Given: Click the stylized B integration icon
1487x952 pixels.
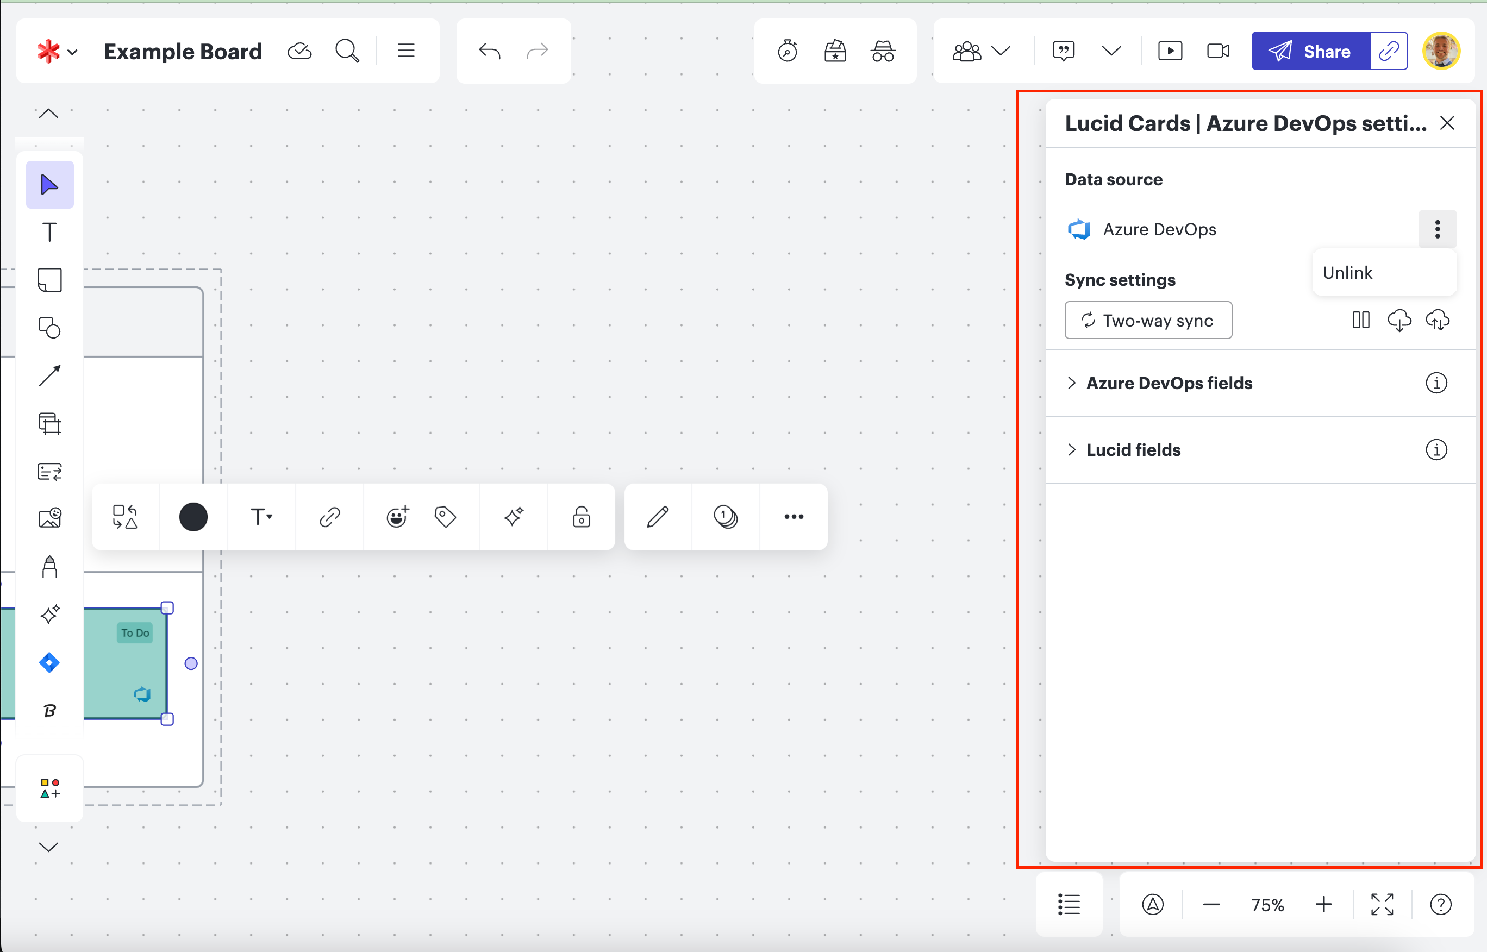Looking at the screenshot, I should click(49, 711).
